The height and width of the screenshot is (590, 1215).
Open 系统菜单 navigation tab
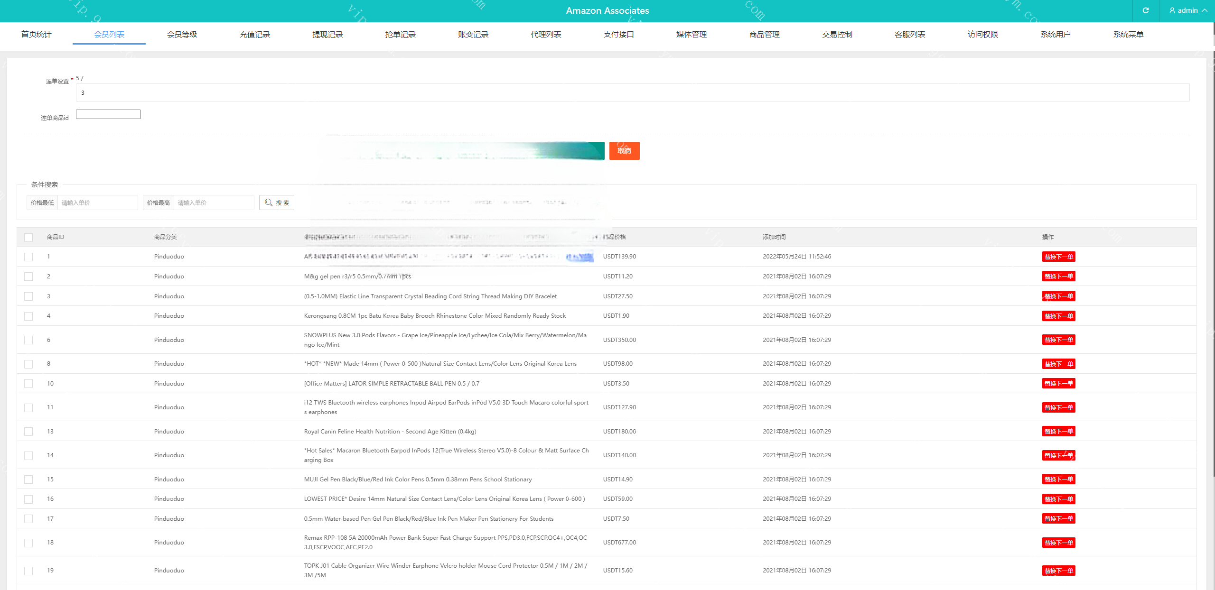tap(1128, 34)
